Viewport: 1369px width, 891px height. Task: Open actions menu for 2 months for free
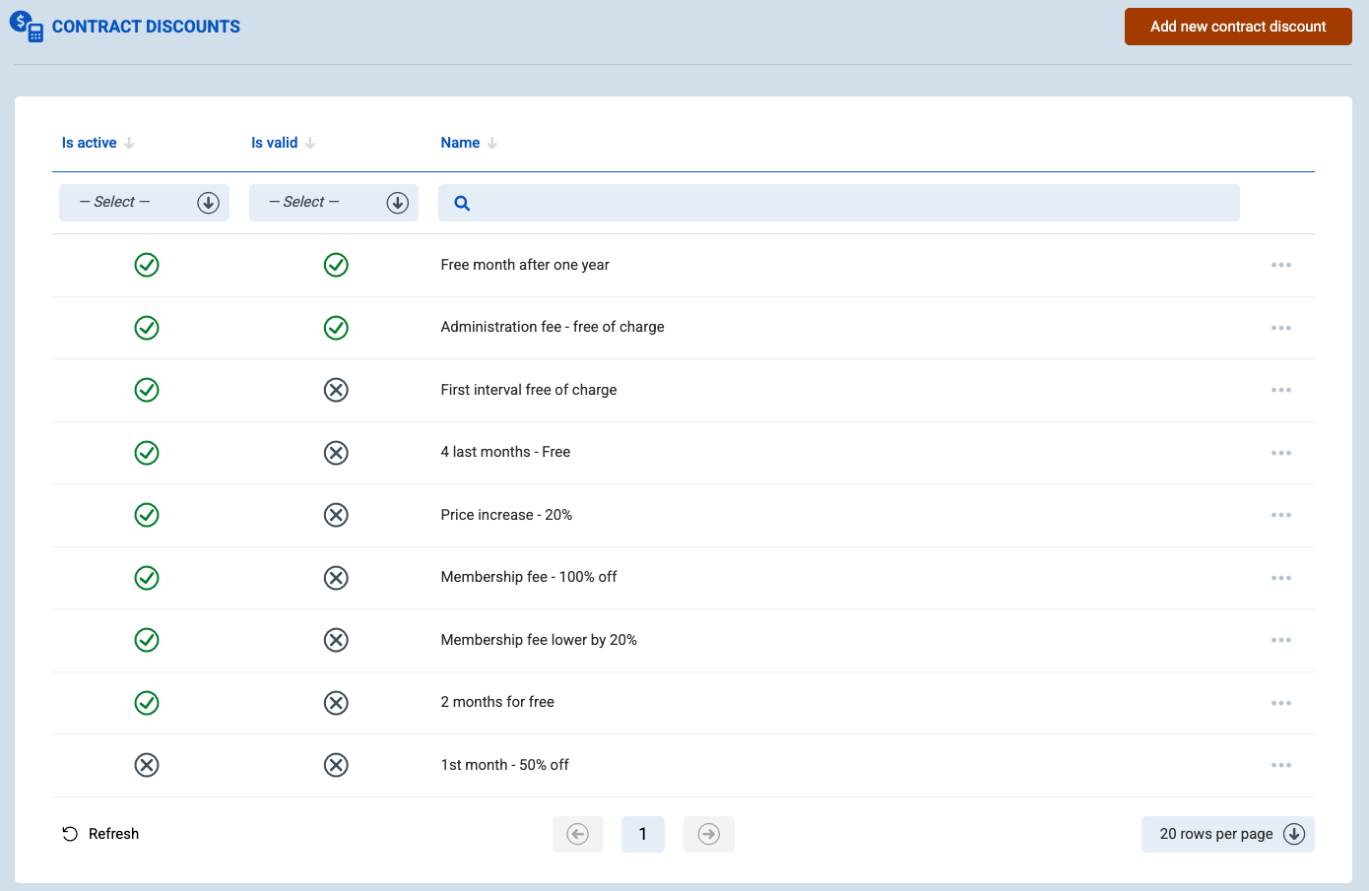[x=1280, y=703]
